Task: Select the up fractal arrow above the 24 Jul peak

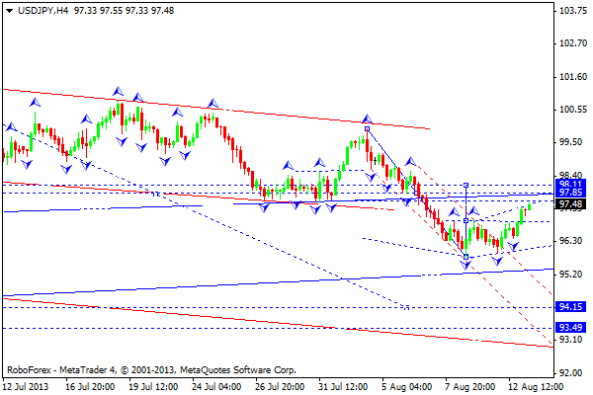Action: (212, 103)
